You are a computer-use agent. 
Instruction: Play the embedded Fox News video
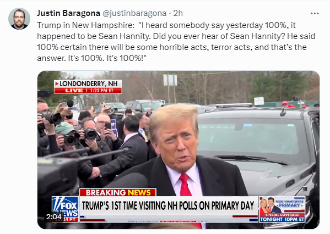coord(178,150)
